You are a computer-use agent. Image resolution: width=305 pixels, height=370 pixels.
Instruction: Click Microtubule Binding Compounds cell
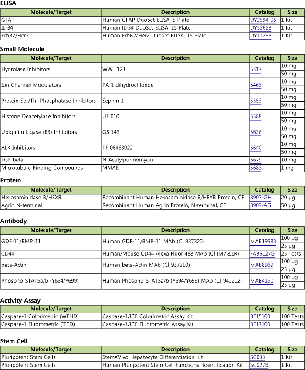(x=51, y=168)
